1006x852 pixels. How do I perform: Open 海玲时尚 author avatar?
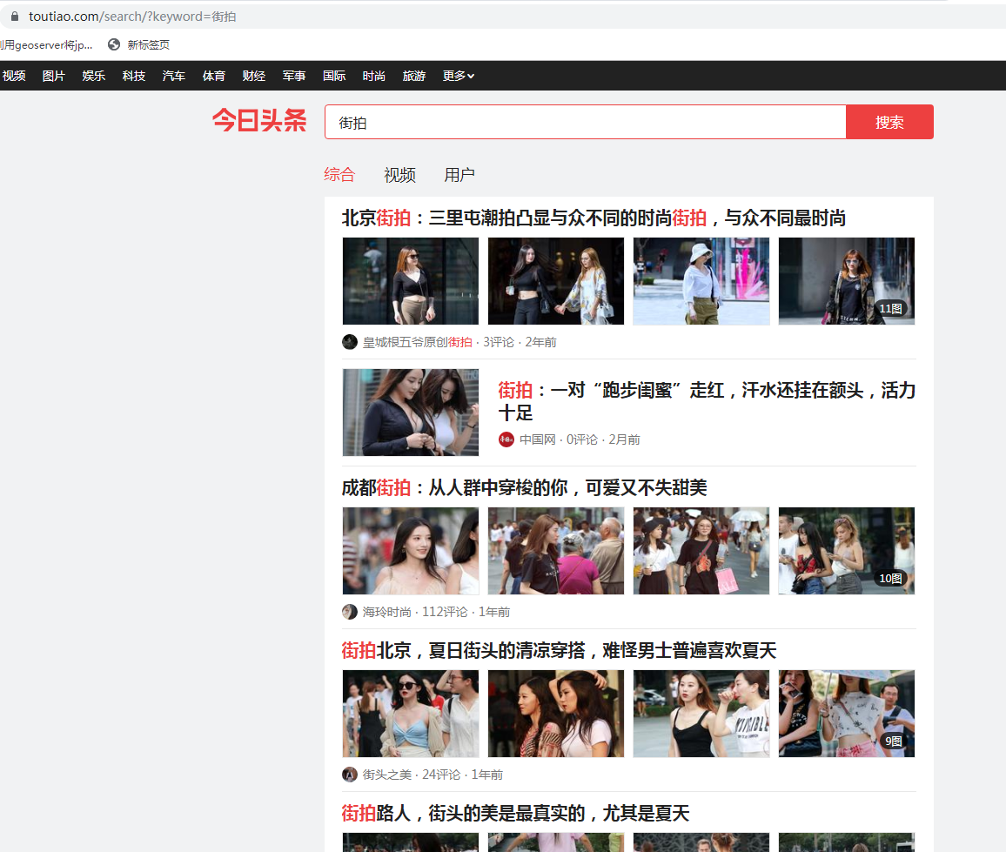pyautogui.click(x=350, y=612)
